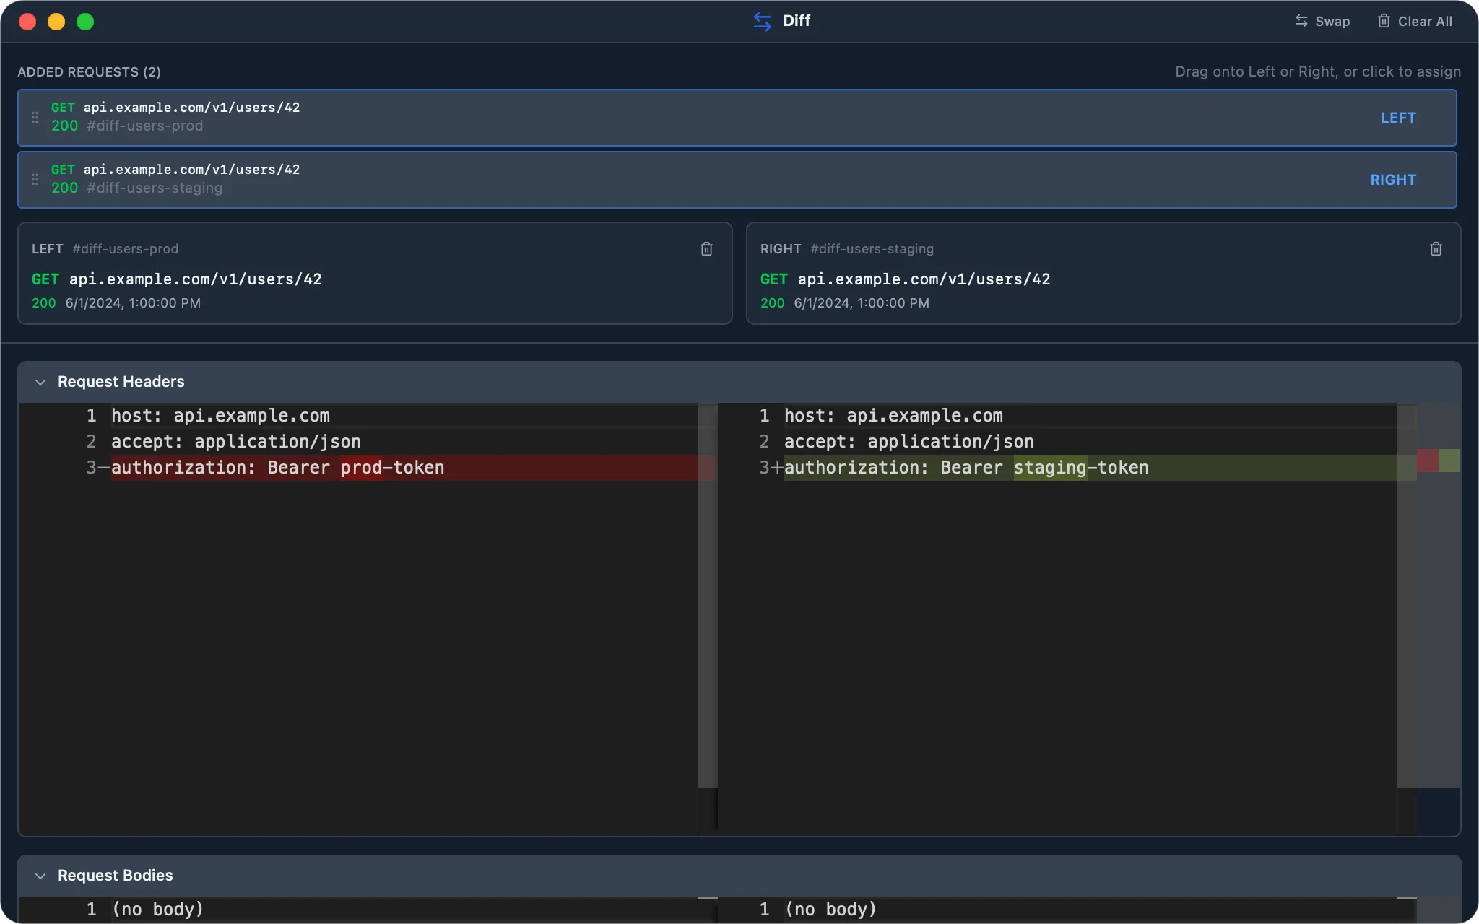Click the added authorization staging-token line
This screenshot has height=924, width=1479.
(1090, 468)
